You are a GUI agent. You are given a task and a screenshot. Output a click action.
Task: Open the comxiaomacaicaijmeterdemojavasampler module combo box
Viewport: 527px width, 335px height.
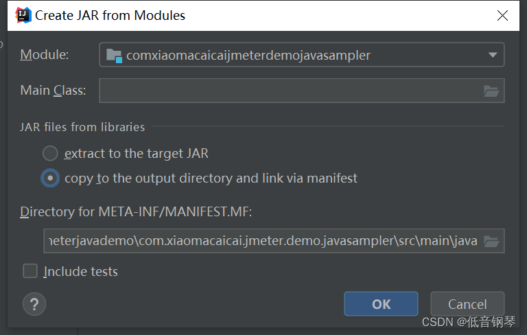pos(302,54)
